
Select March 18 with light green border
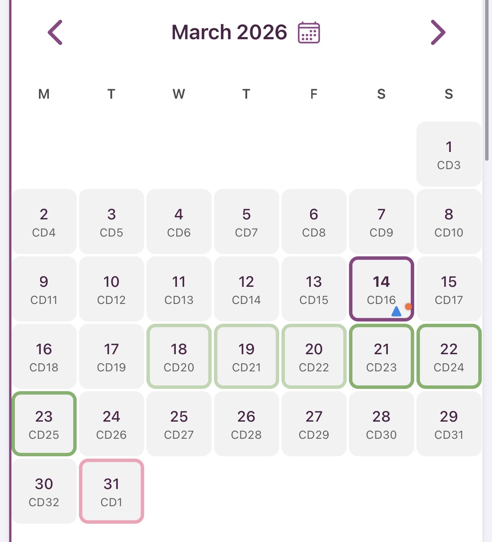179,356
